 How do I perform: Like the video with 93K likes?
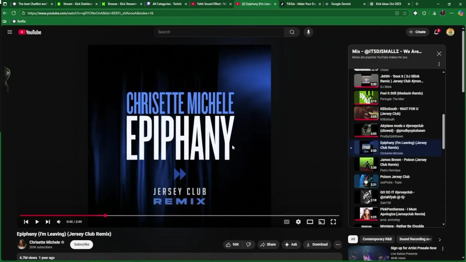pyautogui.click(x=232, y=245)
